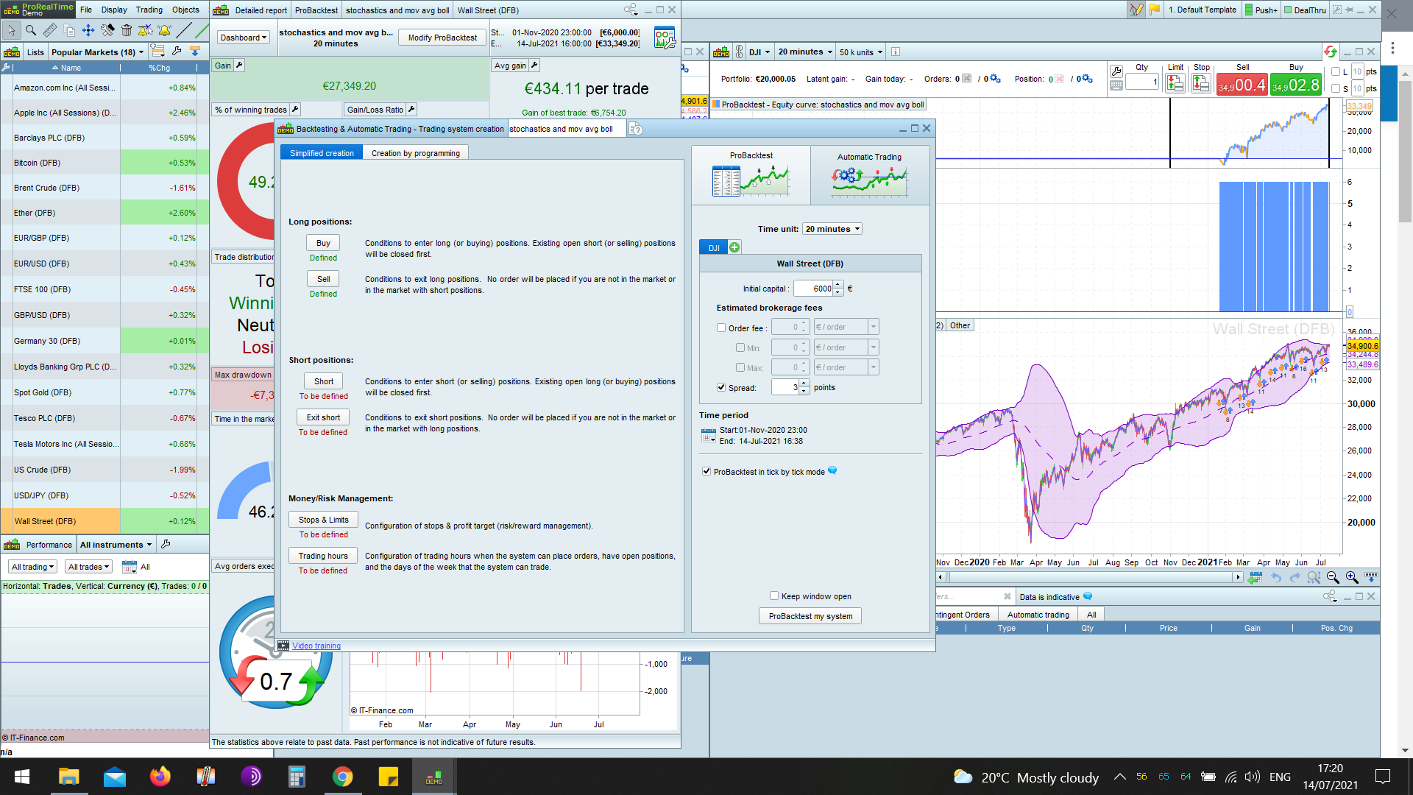
Task: Click the zoom-in icon on the chart toolbar
Action: tap(1352, 578)
